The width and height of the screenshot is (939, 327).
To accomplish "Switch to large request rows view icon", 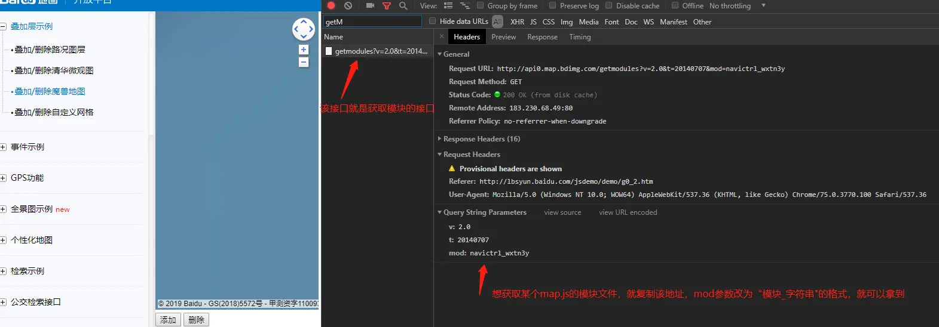I will click(x=448, y=5).
